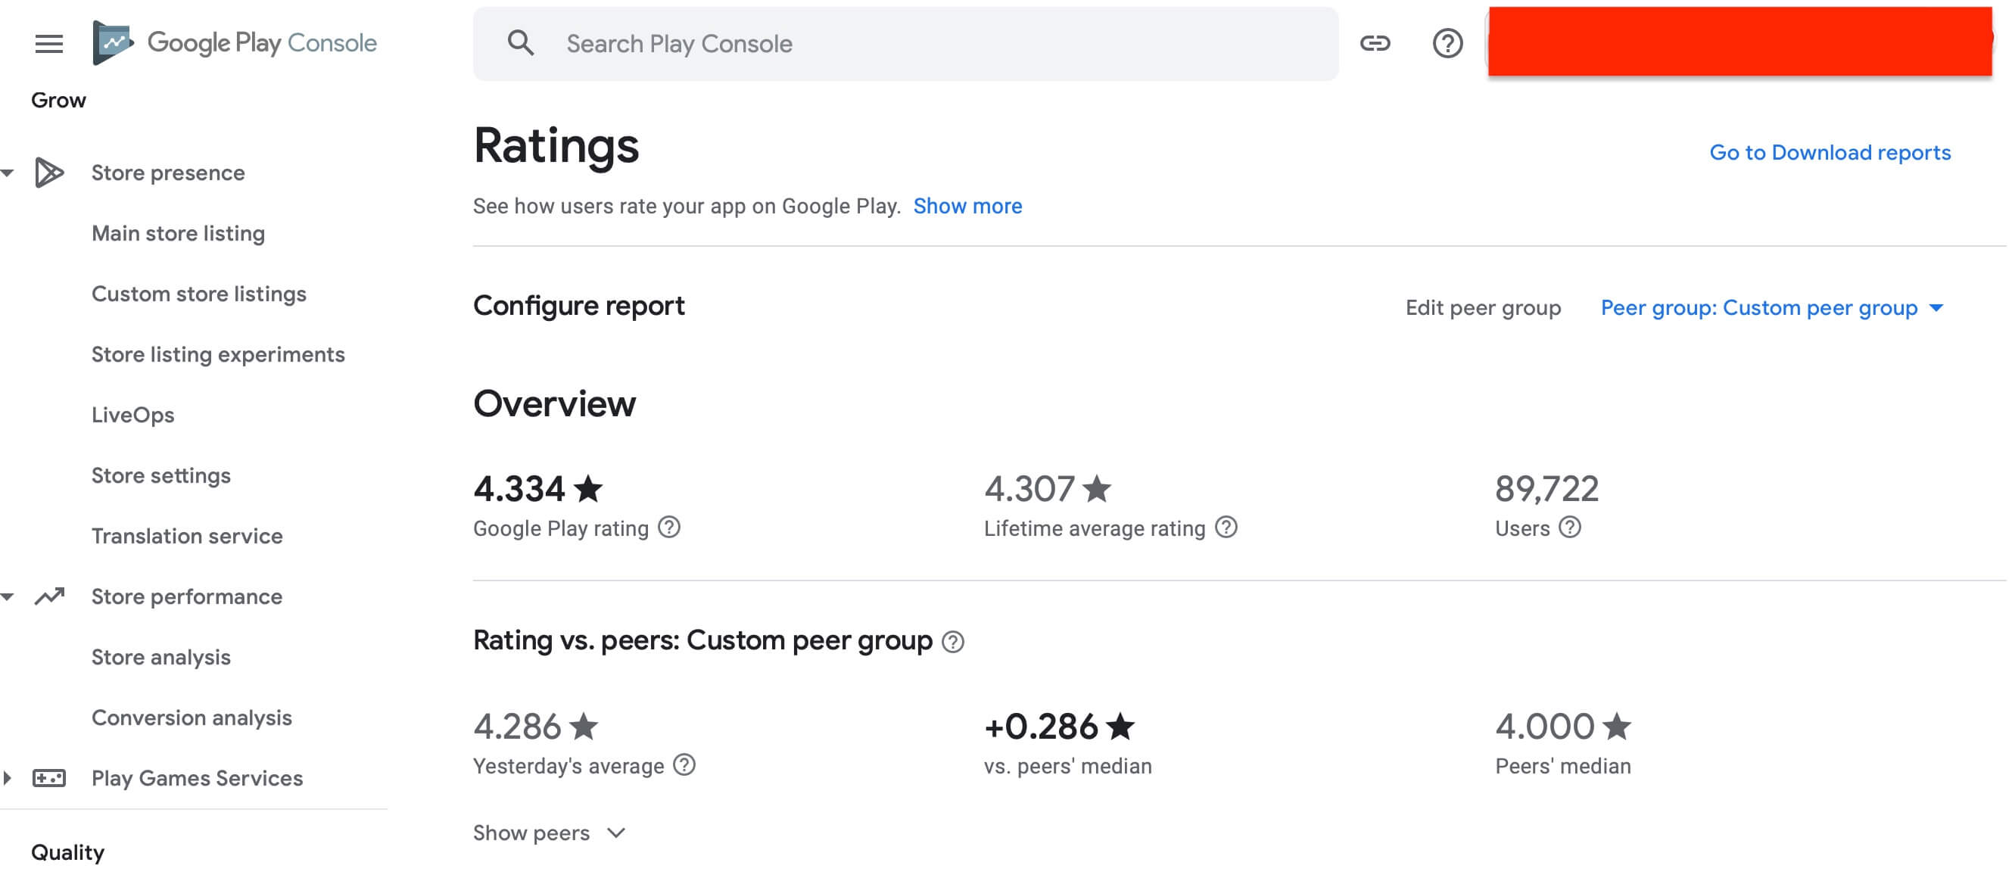The width and height of the screenshot is (2009, 881).
Task: Click the 4.307 lifetime rating value
Action: [1048, 489]
